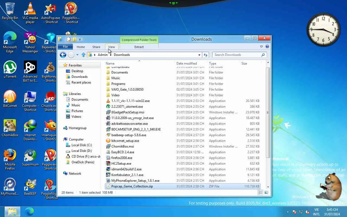Launch Yahoo! Messenger desktop icon

(30, 42)
